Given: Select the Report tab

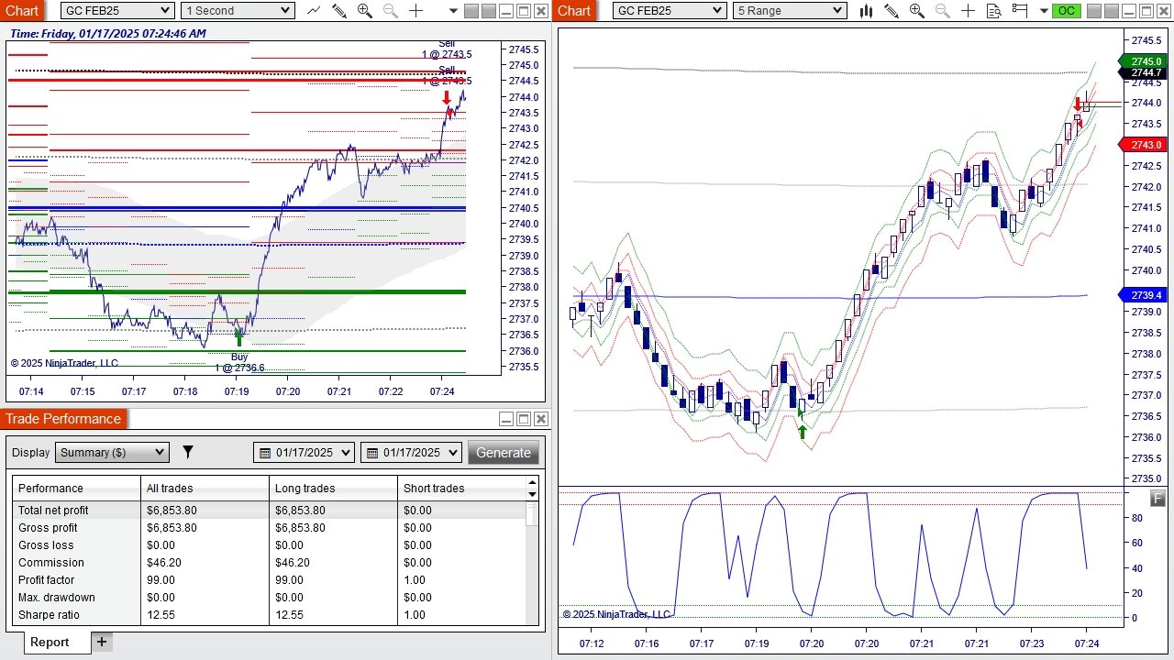Looking at the screenshot, I should 50,642.
